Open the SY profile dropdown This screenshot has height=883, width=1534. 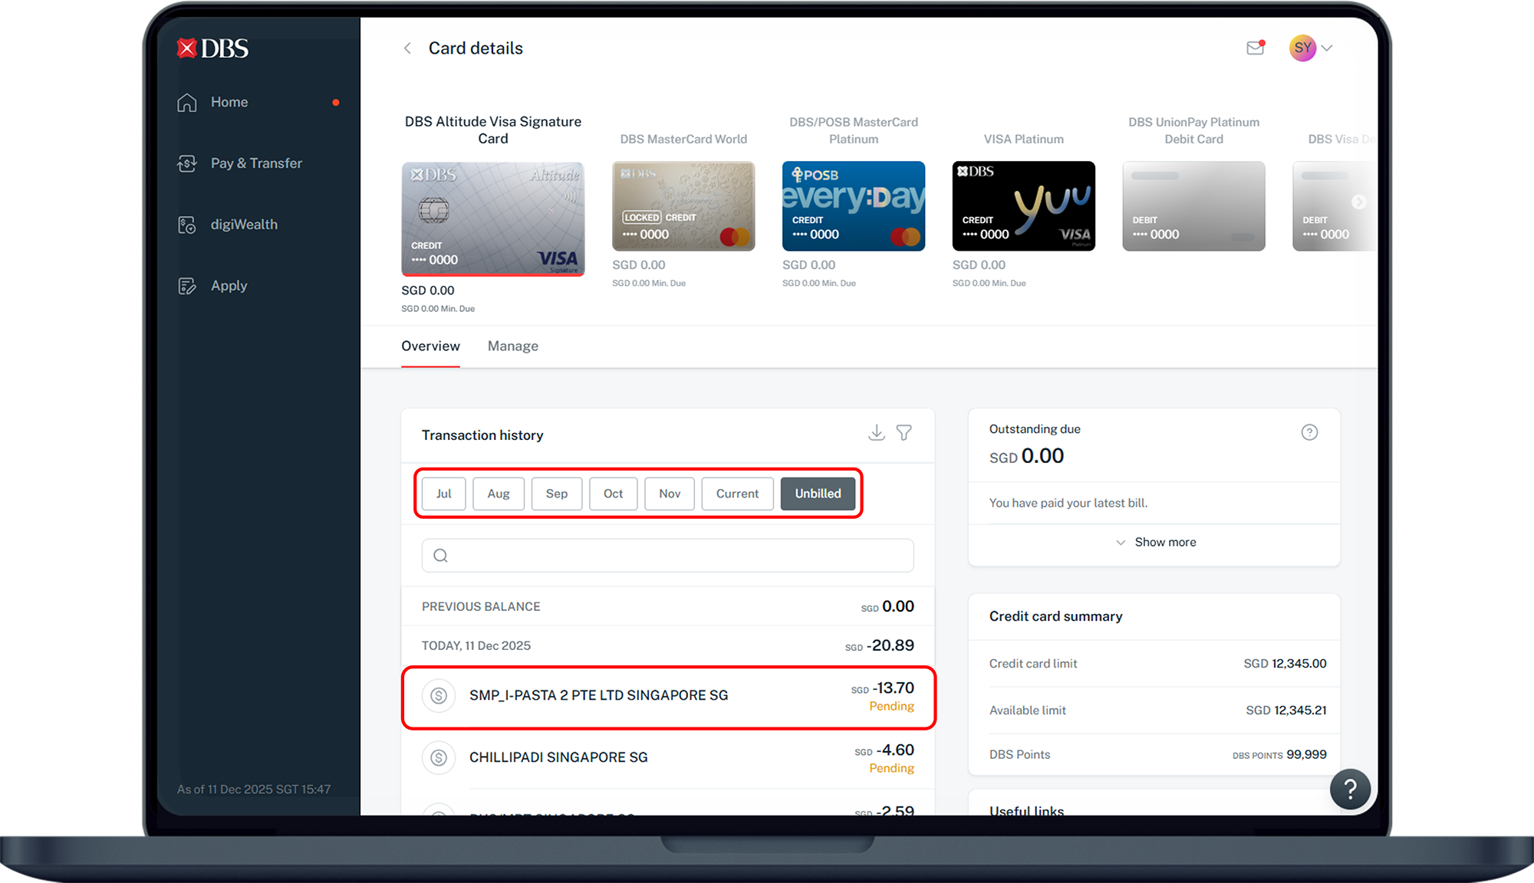(1310, 48)
